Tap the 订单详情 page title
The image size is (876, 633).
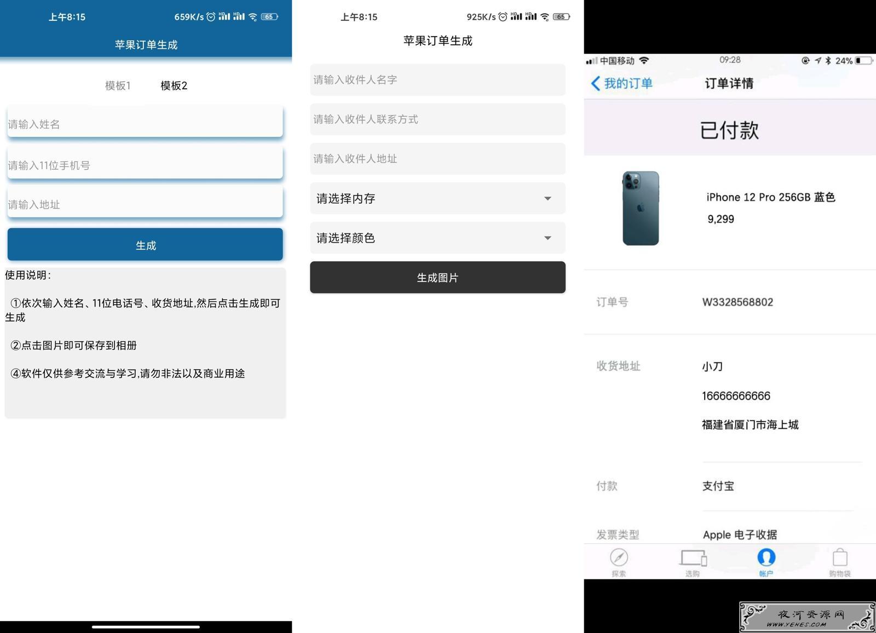[x=729, y=83]
